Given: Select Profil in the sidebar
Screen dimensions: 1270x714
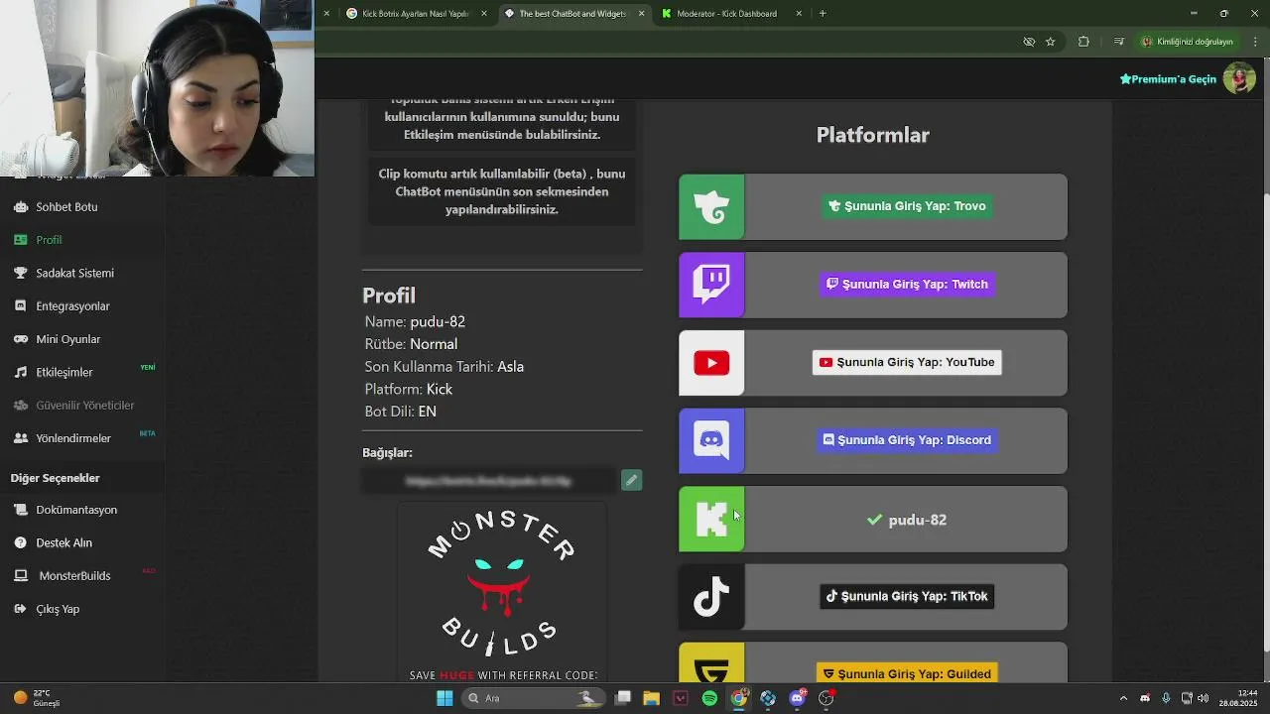Looking at the screenshot, I should click(x=49, y=240).
